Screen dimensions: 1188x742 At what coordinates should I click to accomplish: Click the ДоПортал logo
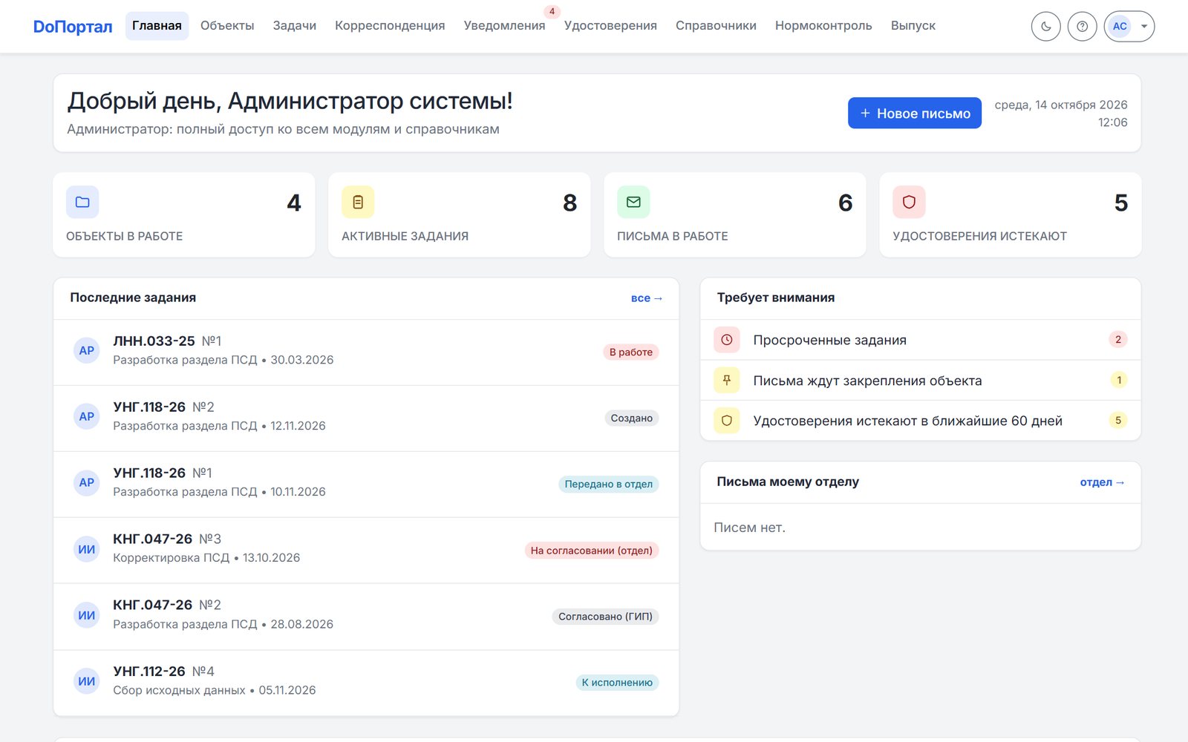point(73,27)
